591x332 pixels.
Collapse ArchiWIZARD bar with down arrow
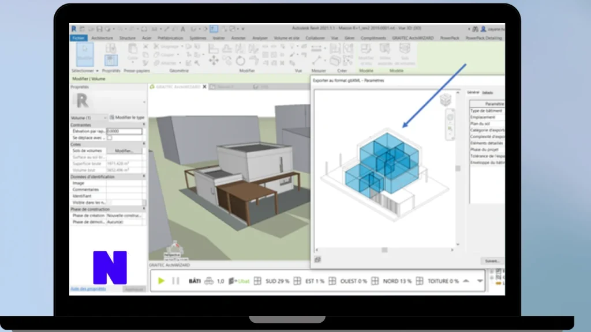[480, 281]
